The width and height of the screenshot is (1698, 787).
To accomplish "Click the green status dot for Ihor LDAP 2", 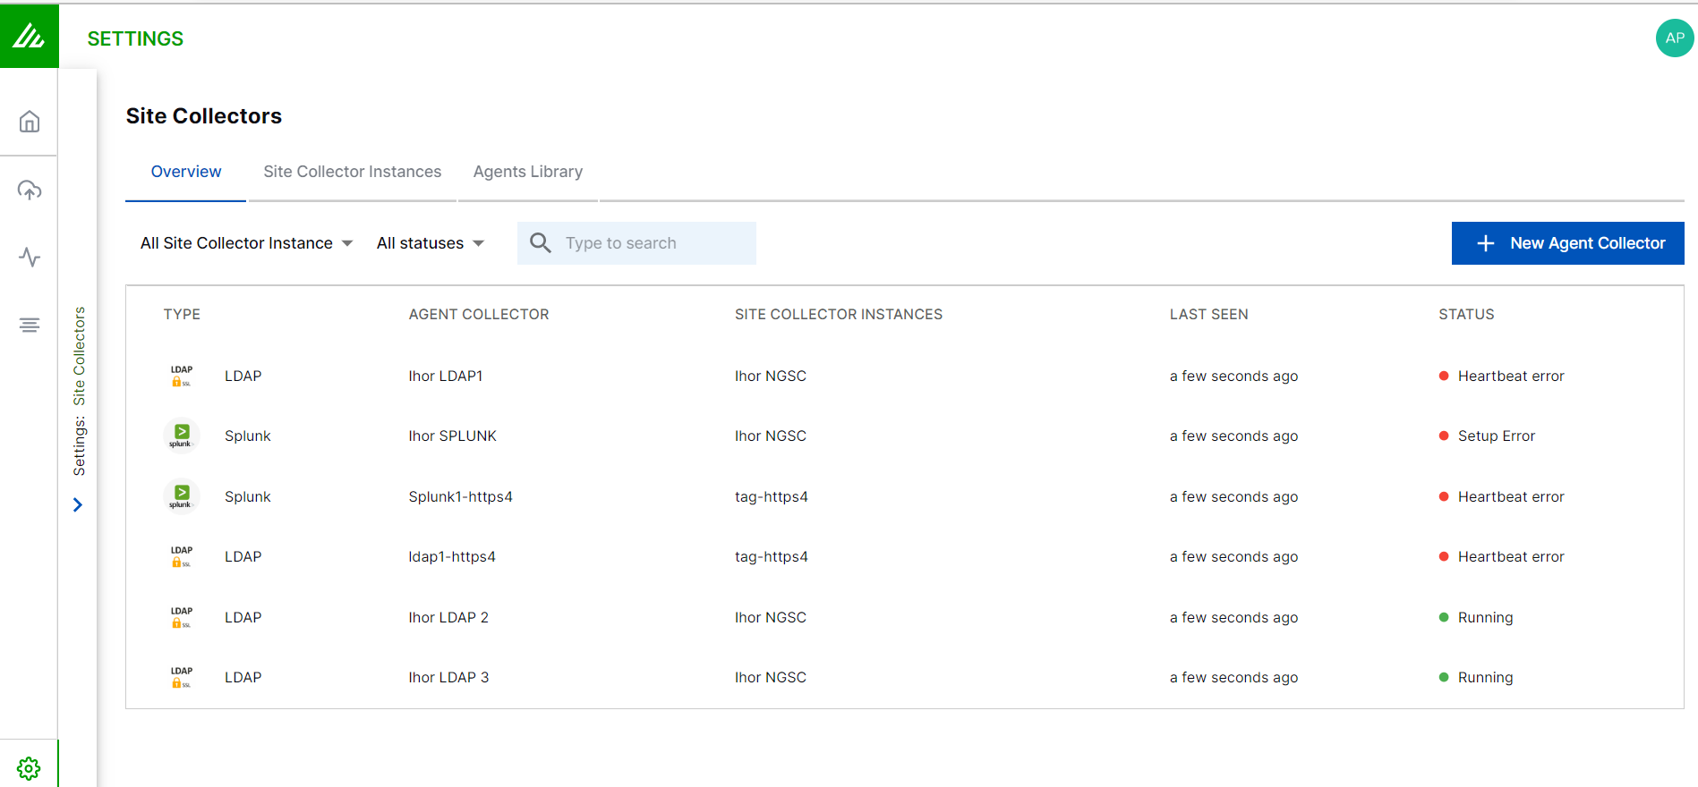I will coord(1444,617).
